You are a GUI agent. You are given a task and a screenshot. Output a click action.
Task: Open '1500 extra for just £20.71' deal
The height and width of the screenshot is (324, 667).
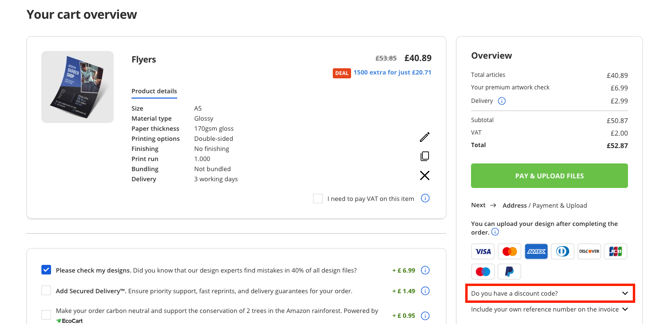[x=392, y=73]
